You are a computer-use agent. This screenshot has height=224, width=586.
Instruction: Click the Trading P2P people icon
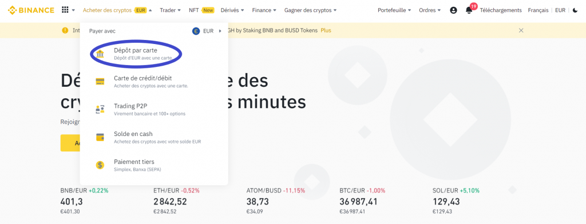(100, 109)
